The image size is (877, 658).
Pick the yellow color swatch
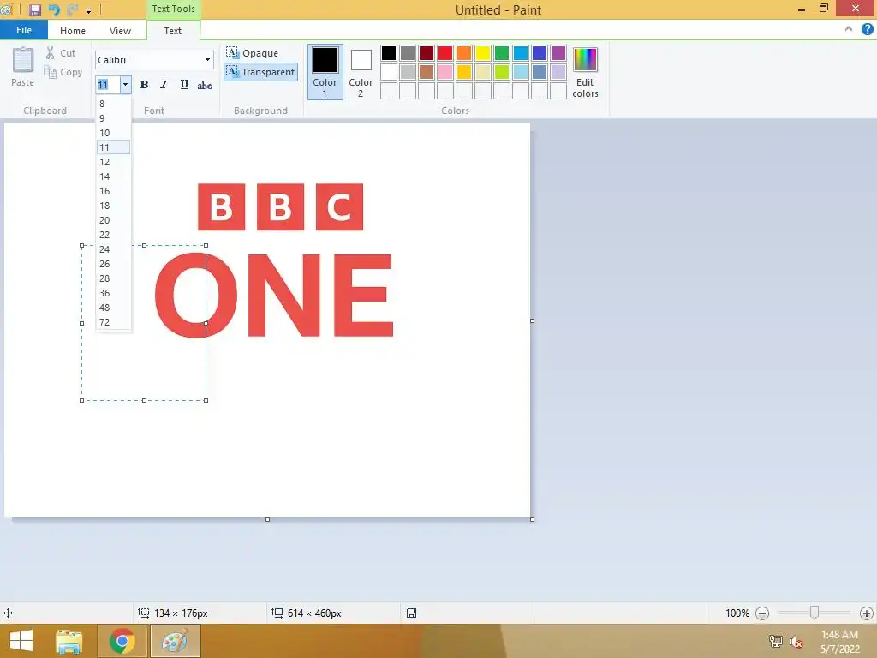pos(483,53)
